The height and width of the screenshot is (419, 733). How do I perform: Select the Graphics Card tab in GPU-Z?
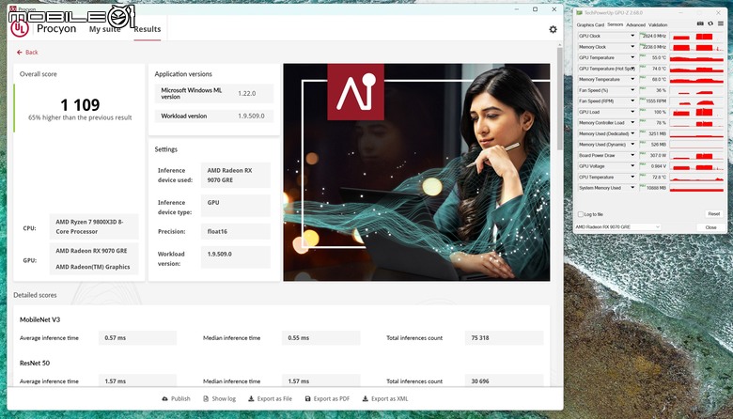pyautogui.click(x=590, y=24)
